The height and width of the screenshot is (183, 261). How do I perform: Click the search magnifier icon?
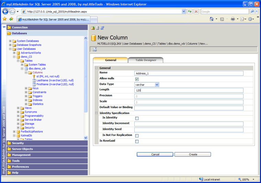[x=252, y=11]
